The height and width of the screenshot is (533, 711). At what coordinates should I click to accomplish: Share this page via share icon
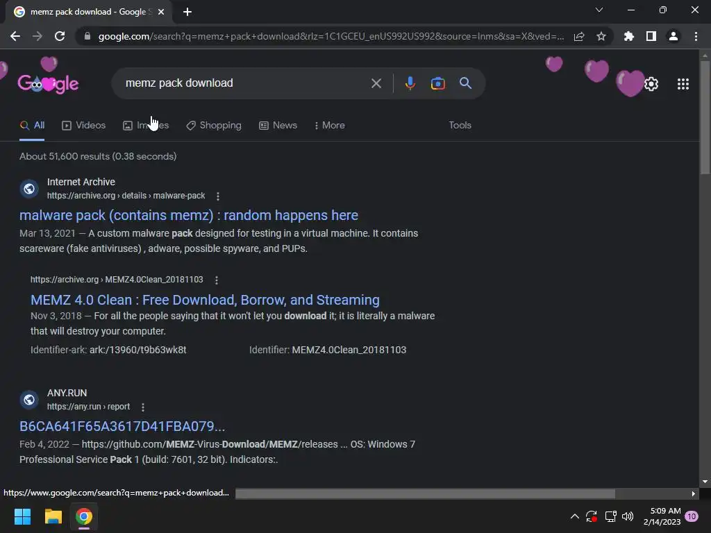pyautogui.click(x=579, y=36)
